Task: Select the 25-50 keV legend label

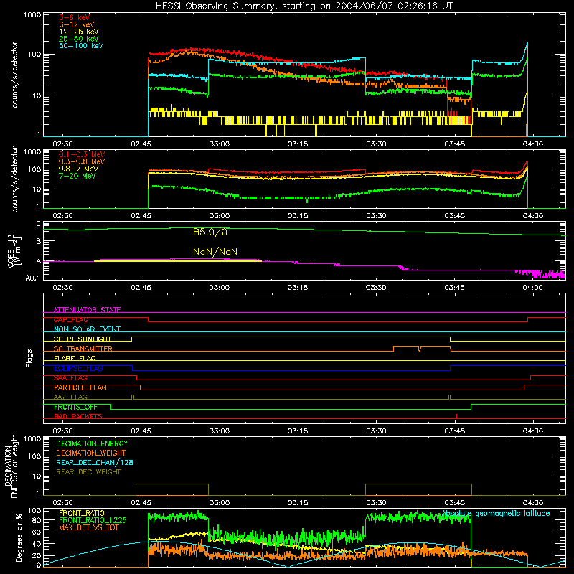Action: [78, 39]
